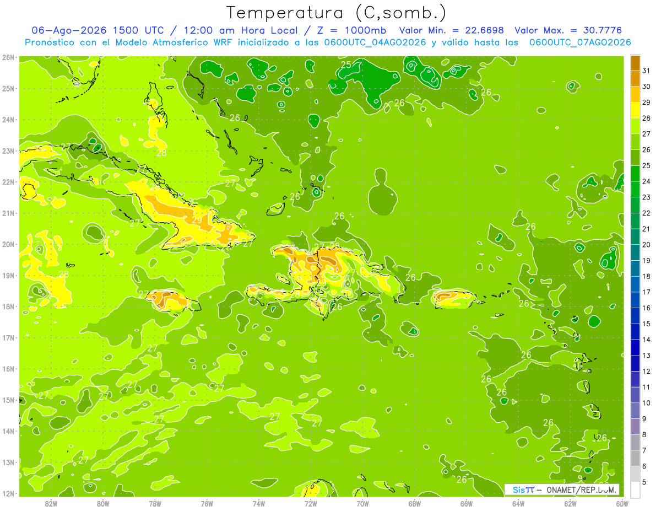
Task: Click 'Valor Min. = 22.6698' text
Action: coord(452,30)
